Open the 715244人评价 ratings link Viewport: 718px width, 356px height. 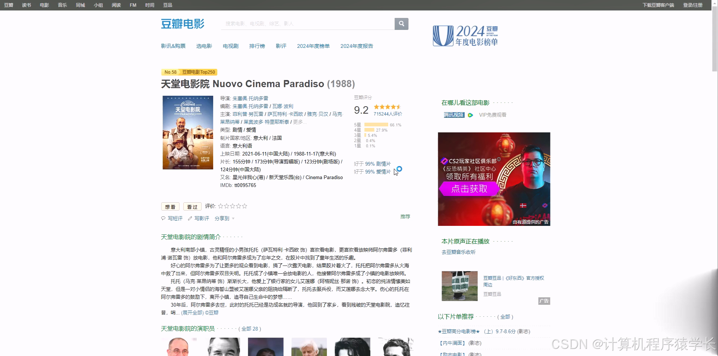click(x=388, y=114)
